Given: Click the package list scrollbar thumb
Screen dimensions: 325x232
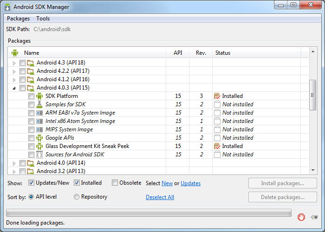Looking at the screenshot, I should [312, 95].
